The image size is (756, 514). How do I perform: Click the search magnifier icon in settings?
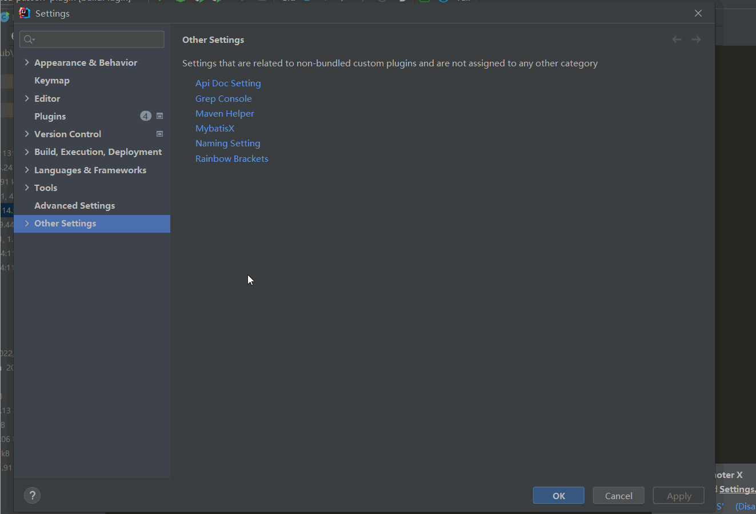click(29, 39)
